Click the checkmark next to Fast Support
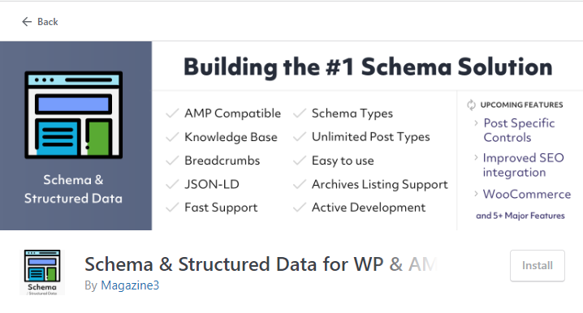583x313 pixels. tap(172, 208)
